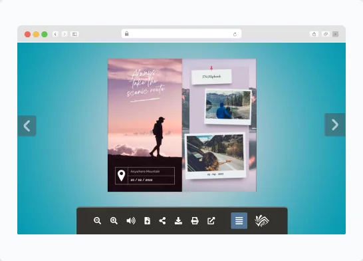The image size is (363, 261).
Task: Go to the next flipbook page
Action: click(335, 125)
